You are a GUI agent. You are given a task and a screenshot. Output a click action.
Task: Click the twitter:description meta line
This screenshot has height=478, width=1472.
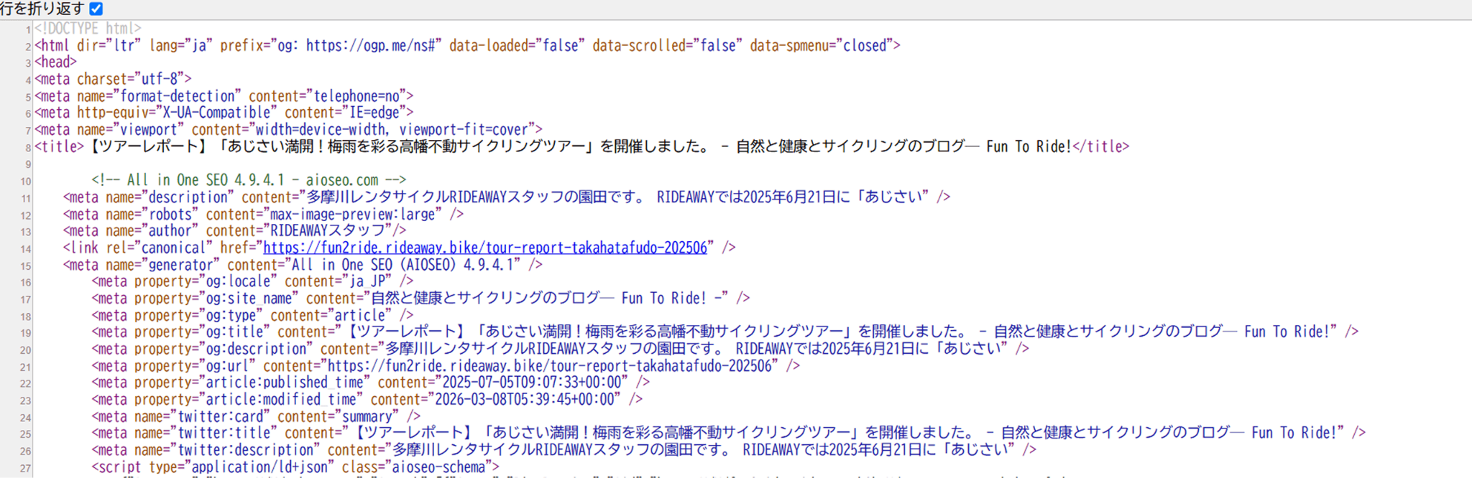[563, 450]
